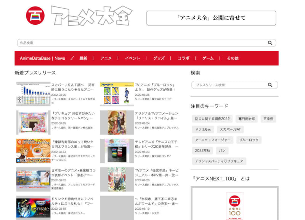Open 「氷見市 藤子不二雄Ⓐまんがワールド」 headline
Viewport: 305px width, 220px height.
[x=156, y=201]
